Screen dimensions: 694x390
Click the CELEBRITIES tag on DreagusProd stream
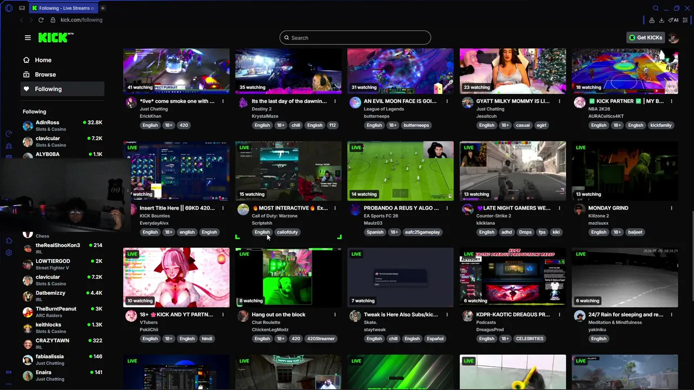tap(530, 339)
